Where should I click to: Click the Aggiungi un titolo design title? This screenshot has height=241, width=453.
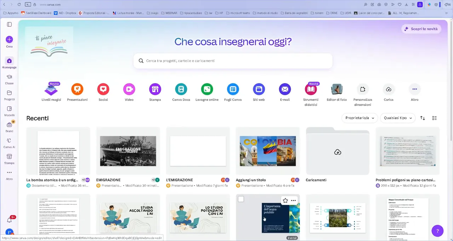click(x=251, y=180)
